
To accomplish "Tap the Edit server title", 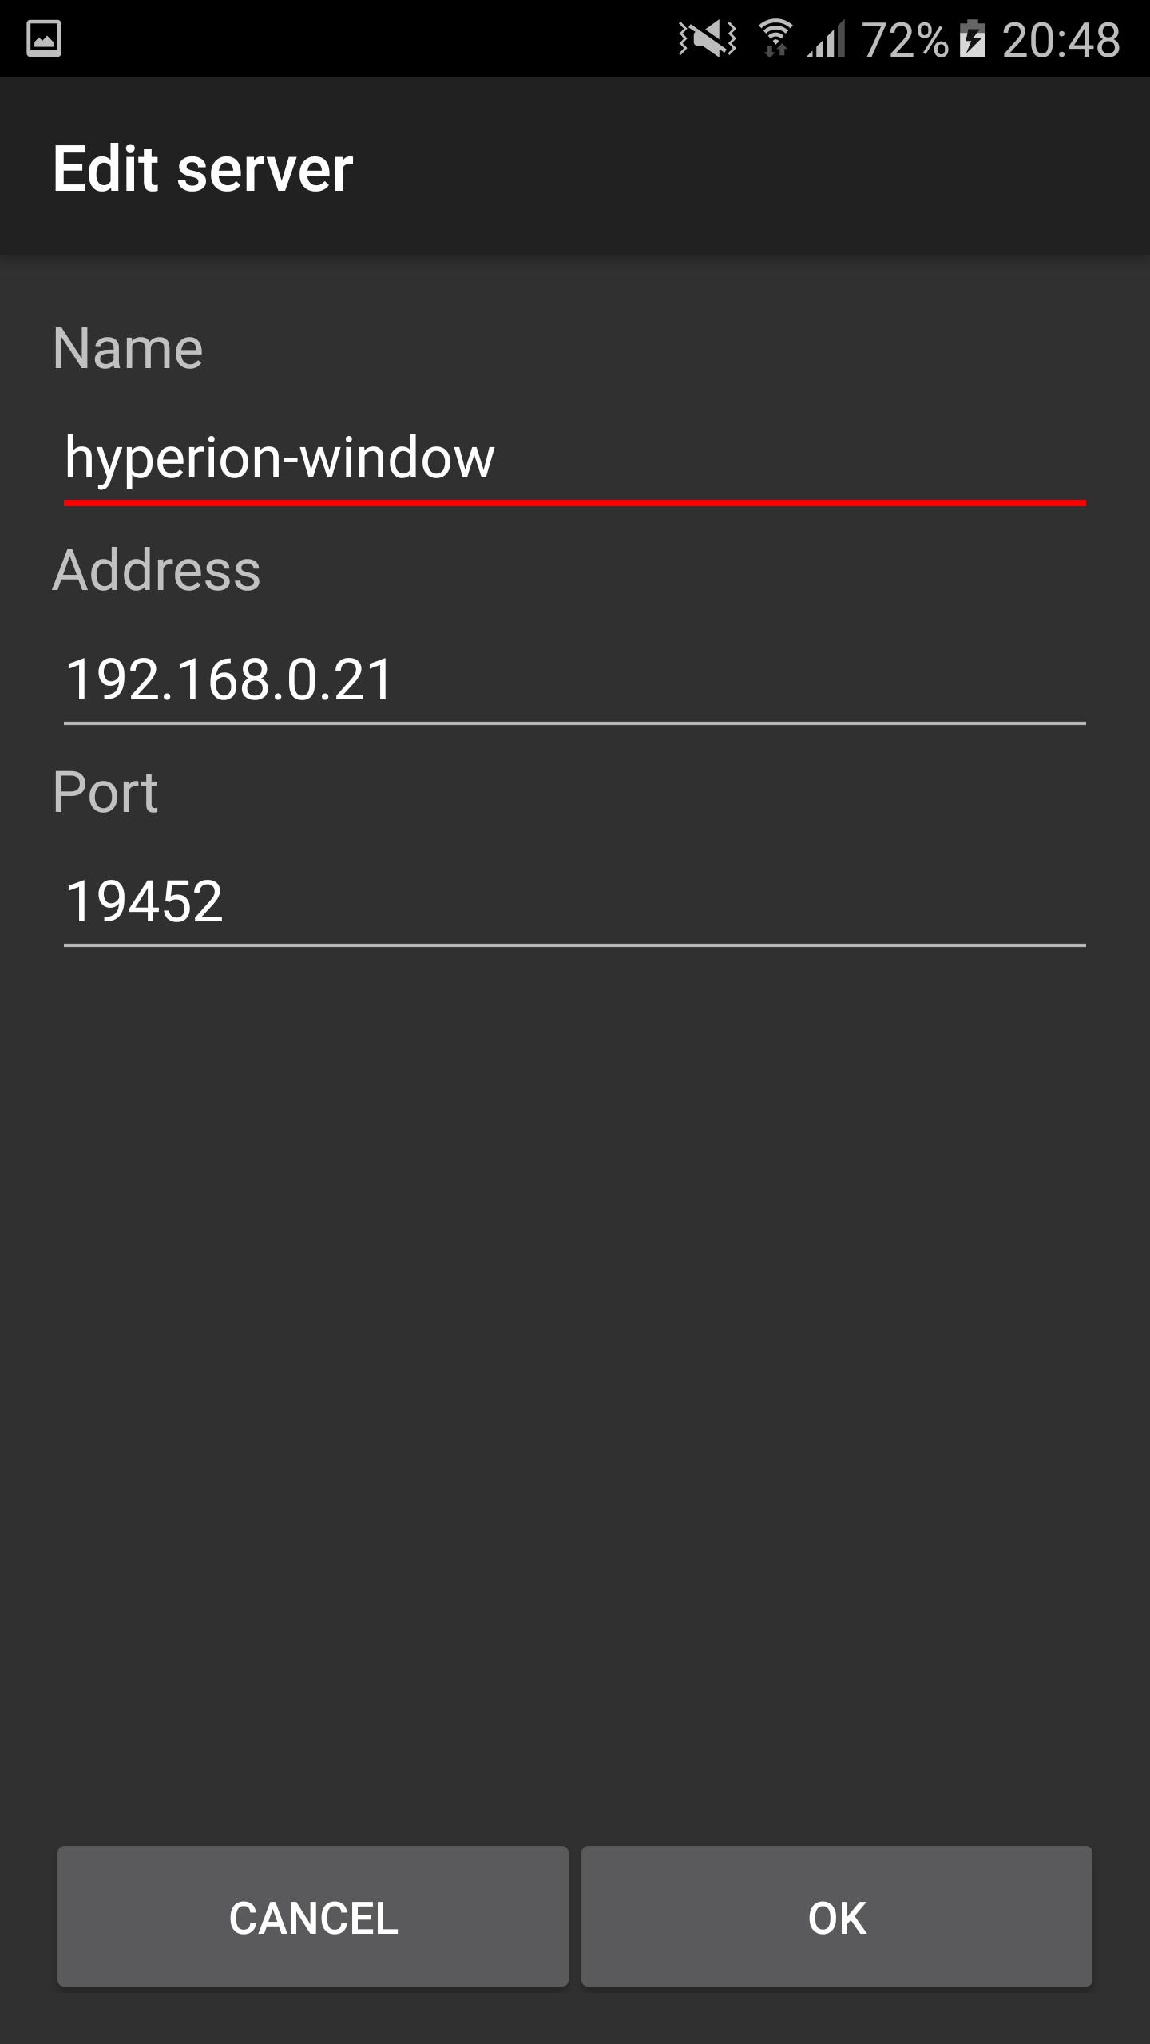I will coord(203,169).
